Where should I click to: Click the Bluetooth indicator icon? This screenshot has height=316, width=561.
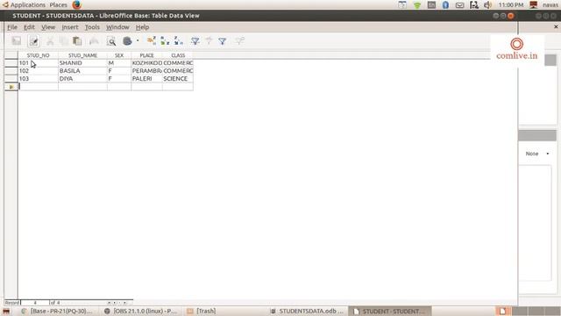tap(445, 5)
